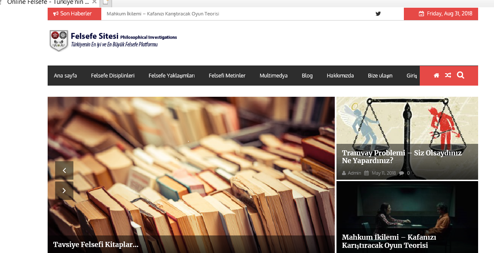The image size is (494, 253).
Task: Expand the Felsefe Yaklaşımları menu
Action: pos(172,76)
